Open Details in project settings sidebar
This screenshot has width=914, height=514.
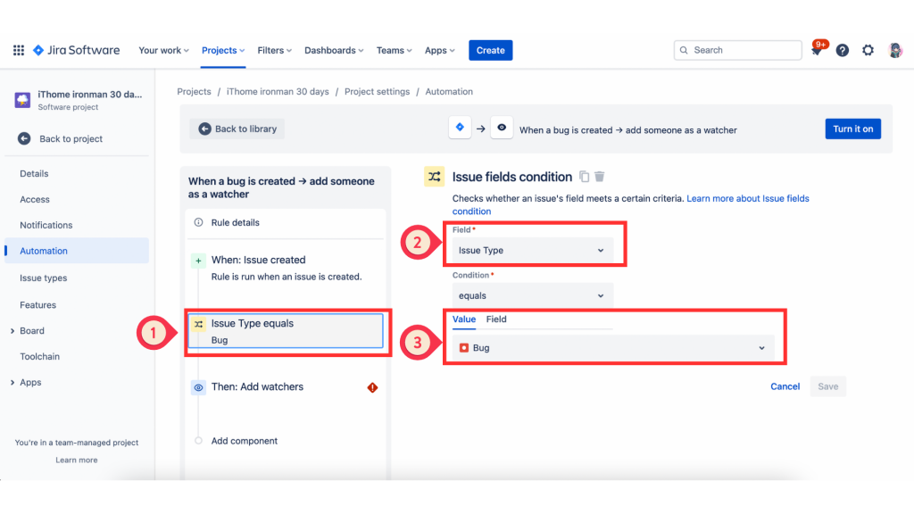[34, 174]
